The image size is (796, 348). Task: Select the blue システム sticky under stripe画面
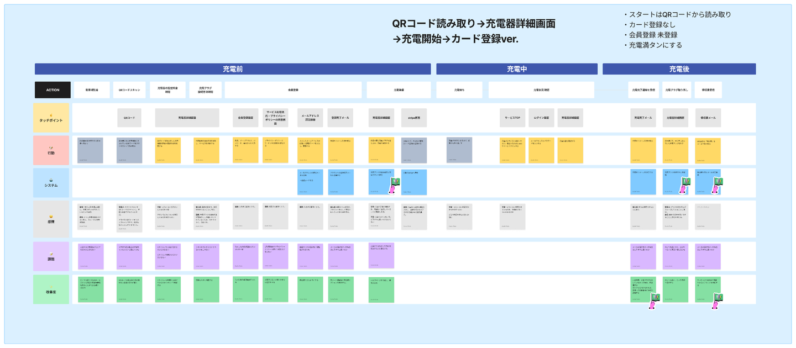414,182
